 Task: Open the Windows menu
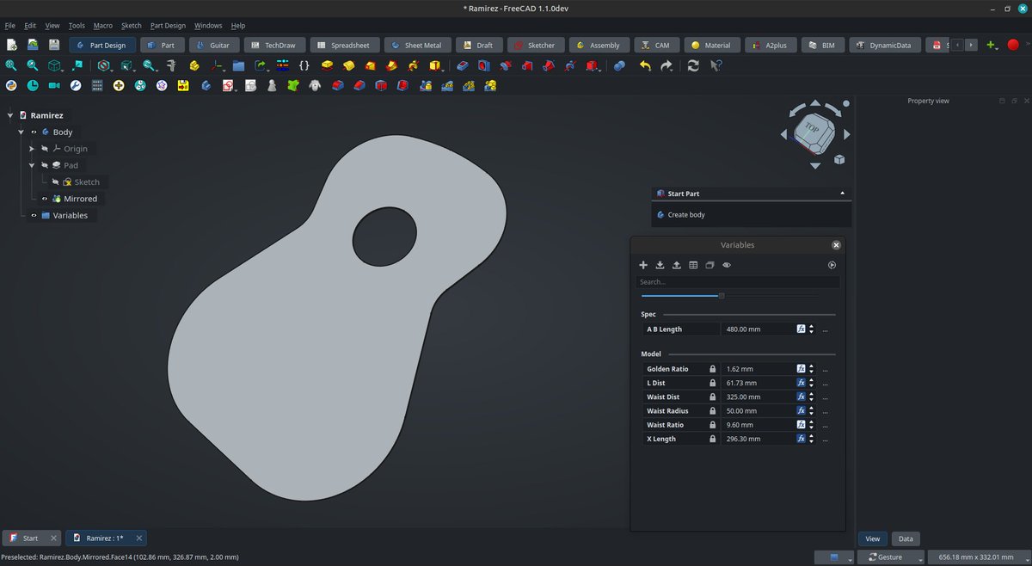[208, 26]
